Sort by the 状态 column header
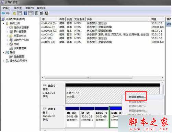Viewport: 172px width, 133px height. point(118,19)
